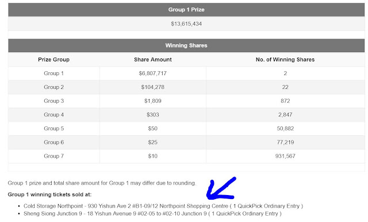
Task: Select the Group 2 row label
Action: (x=53, y=87)
